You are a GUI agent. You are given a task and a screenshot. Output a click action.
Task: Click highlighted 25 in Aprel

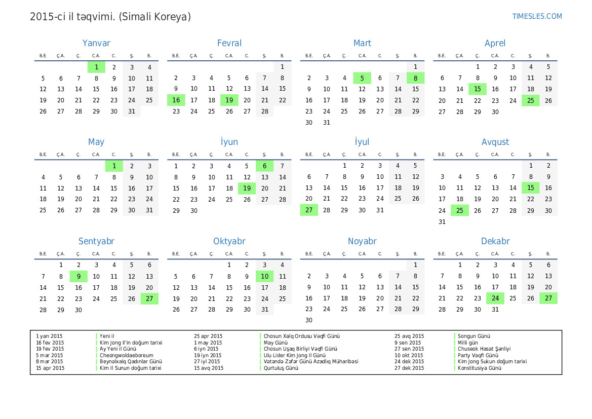pyautogui.click(x=530, y=100)
